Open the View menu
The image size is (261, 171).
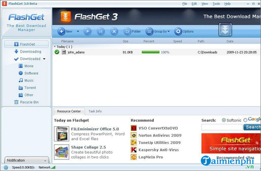pos(205,4)
